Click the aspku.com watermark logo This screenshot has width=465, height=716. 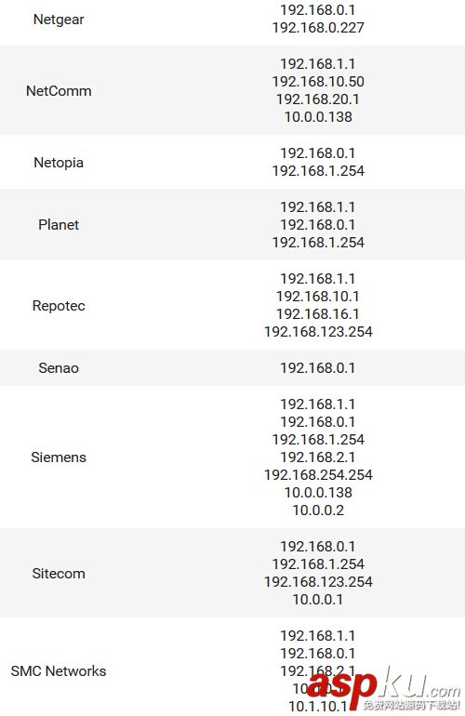point(383,689)
